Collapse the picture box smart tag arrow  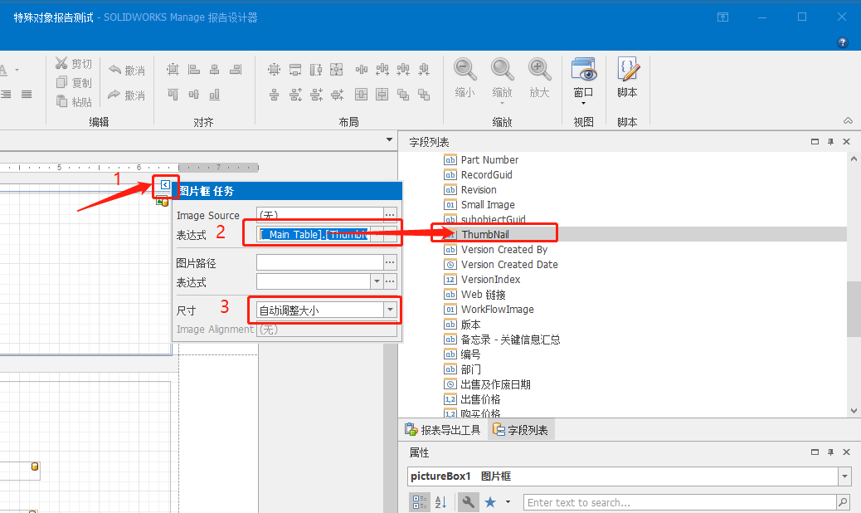coord(165,185)
